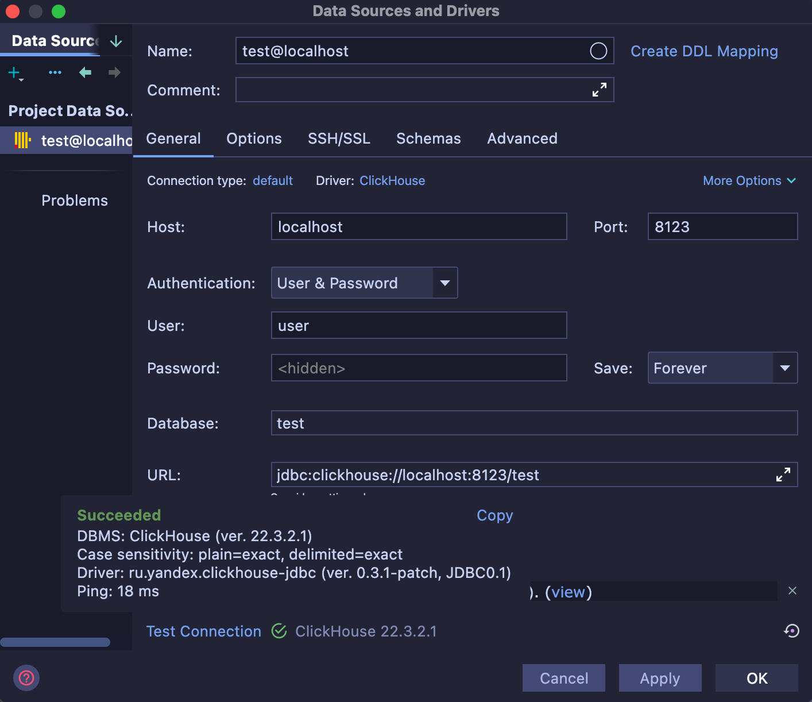Expand the Comment field editor

(x=600, y=90)
